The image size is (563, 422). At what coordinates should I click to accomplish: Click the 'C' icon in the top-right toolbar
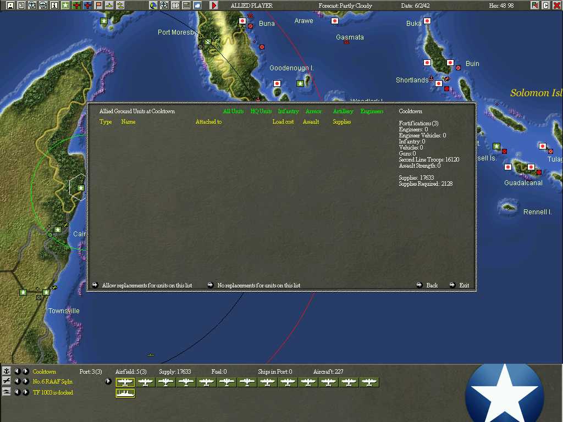[x=546, y=5]
